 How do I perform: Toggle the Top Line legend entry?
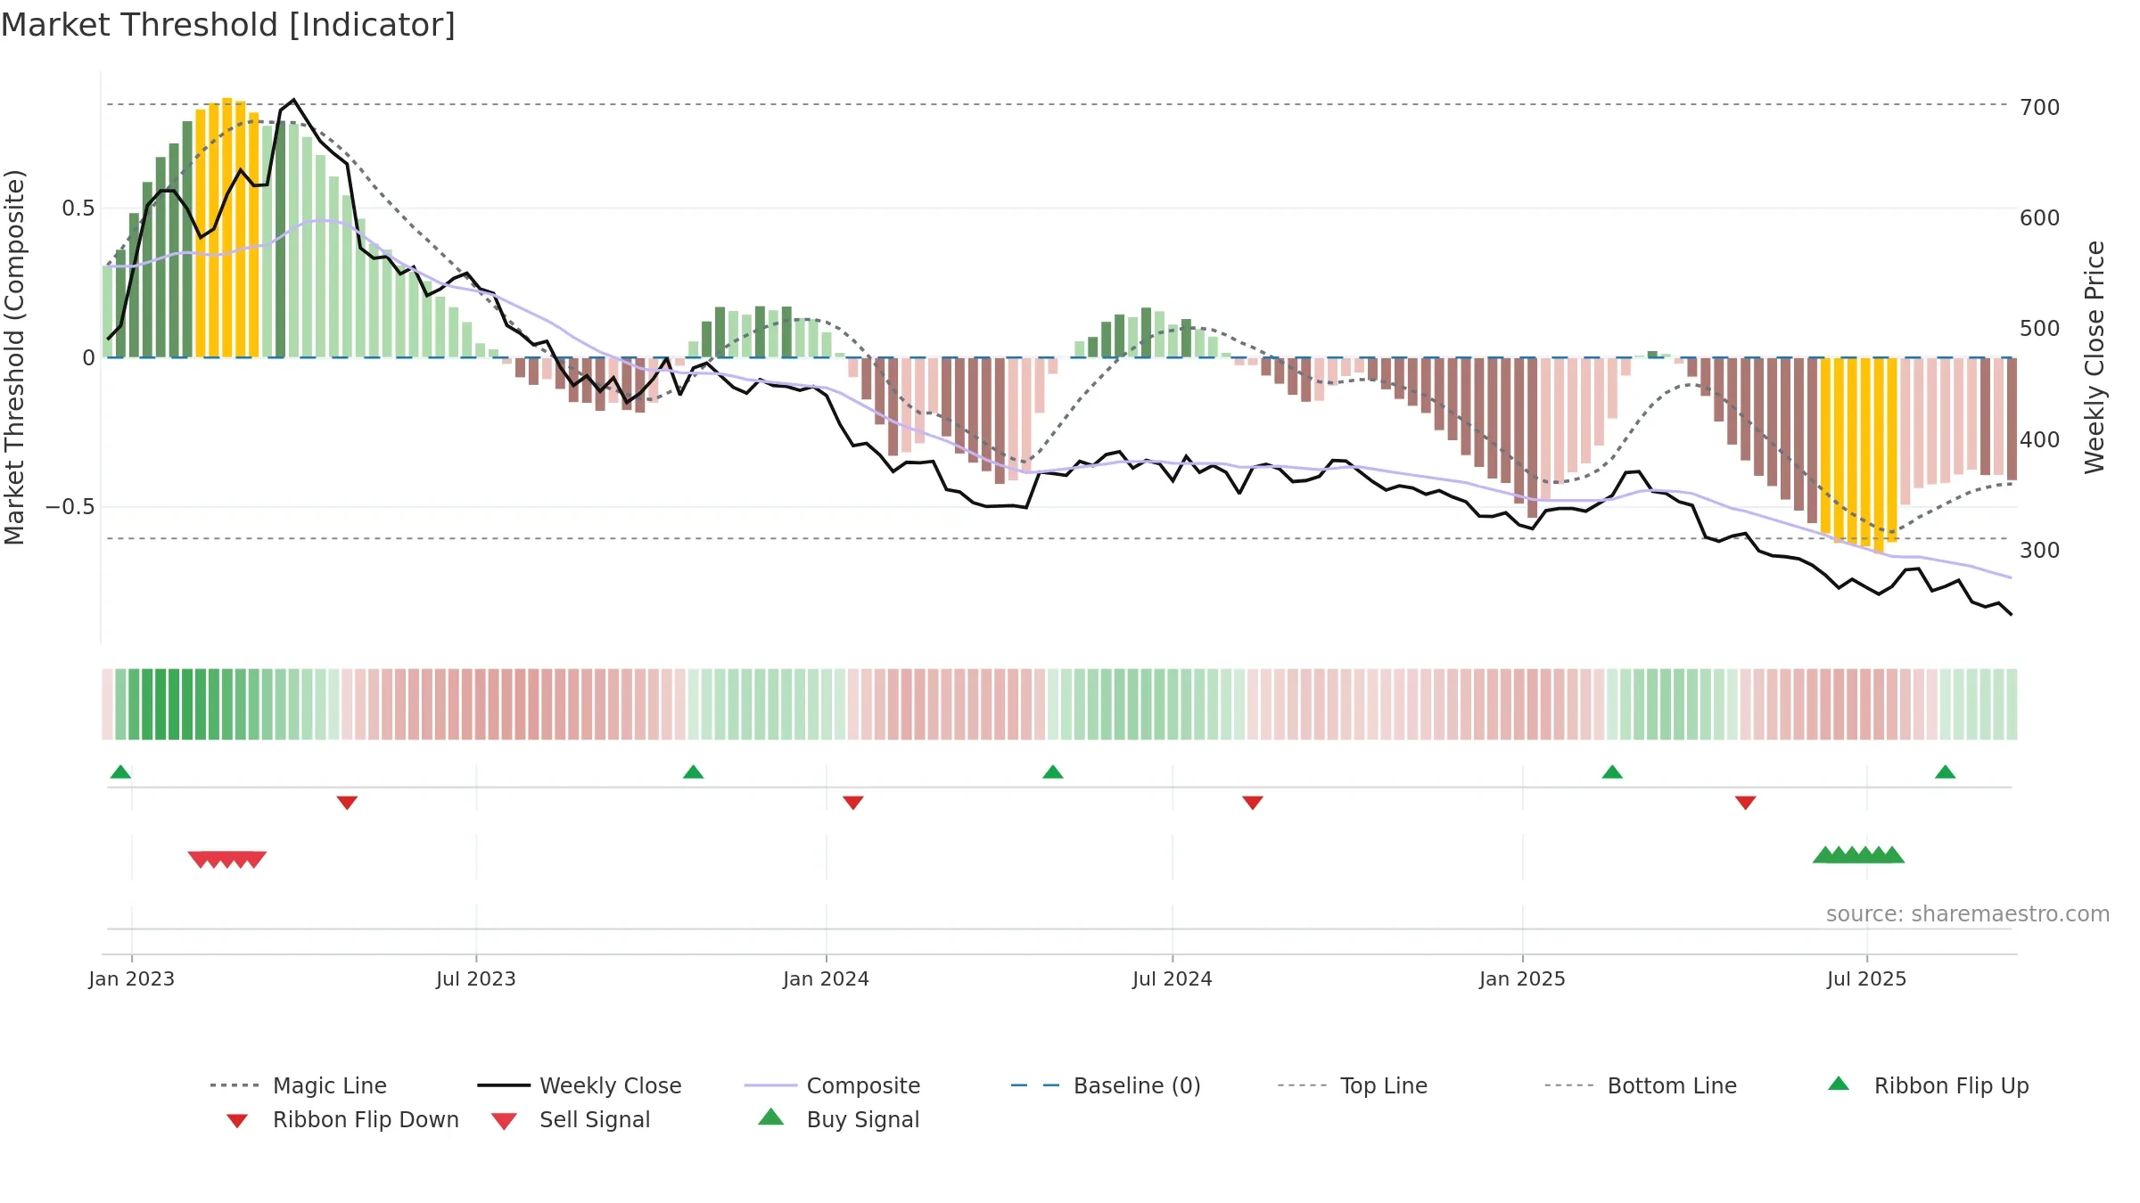click(x=1352, y=1085)
